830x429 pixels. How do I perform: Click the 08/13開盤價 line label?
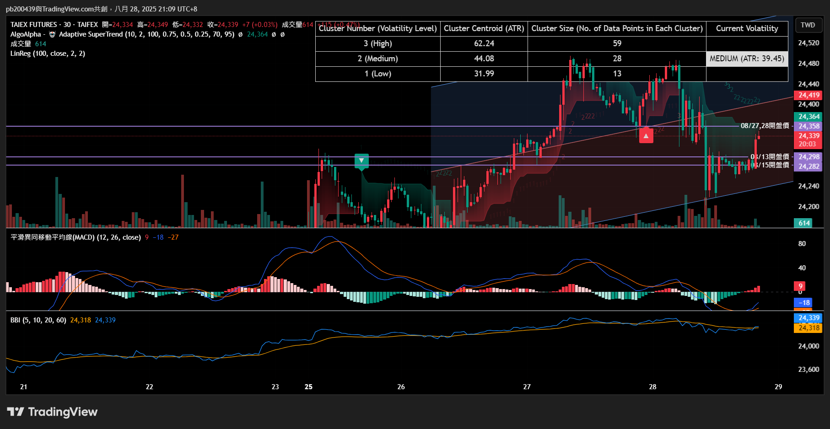(770, 157)
